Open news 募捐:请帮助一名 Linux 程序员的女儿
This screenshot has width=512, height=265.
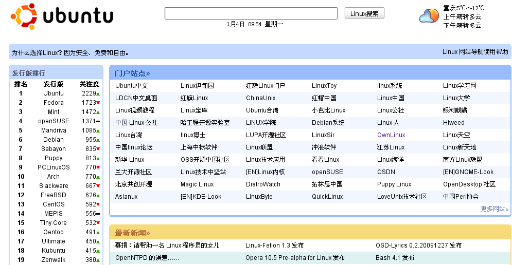coord(167,245)
